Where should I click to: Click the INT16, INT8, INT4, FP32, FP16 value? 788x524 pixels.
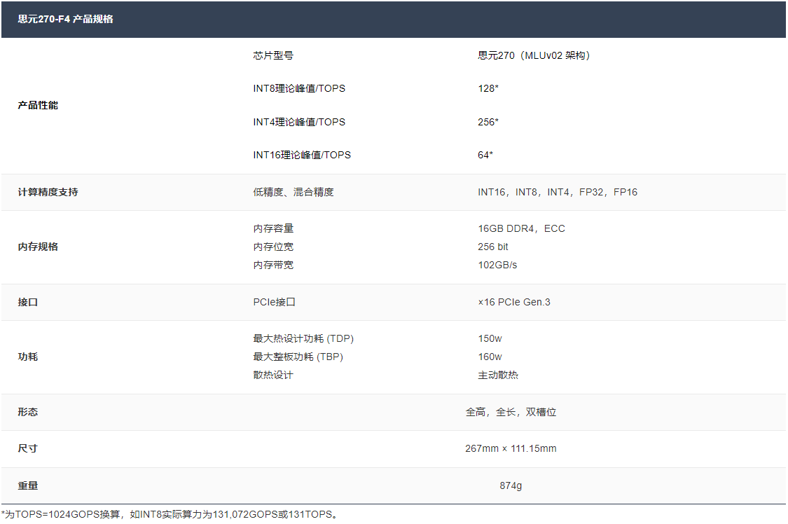pos(558,192)
